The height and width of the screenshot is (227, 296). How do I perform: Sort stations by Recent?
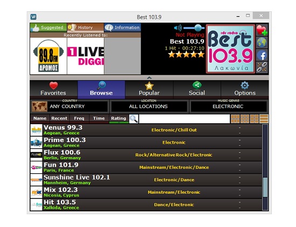coord(59,118)
